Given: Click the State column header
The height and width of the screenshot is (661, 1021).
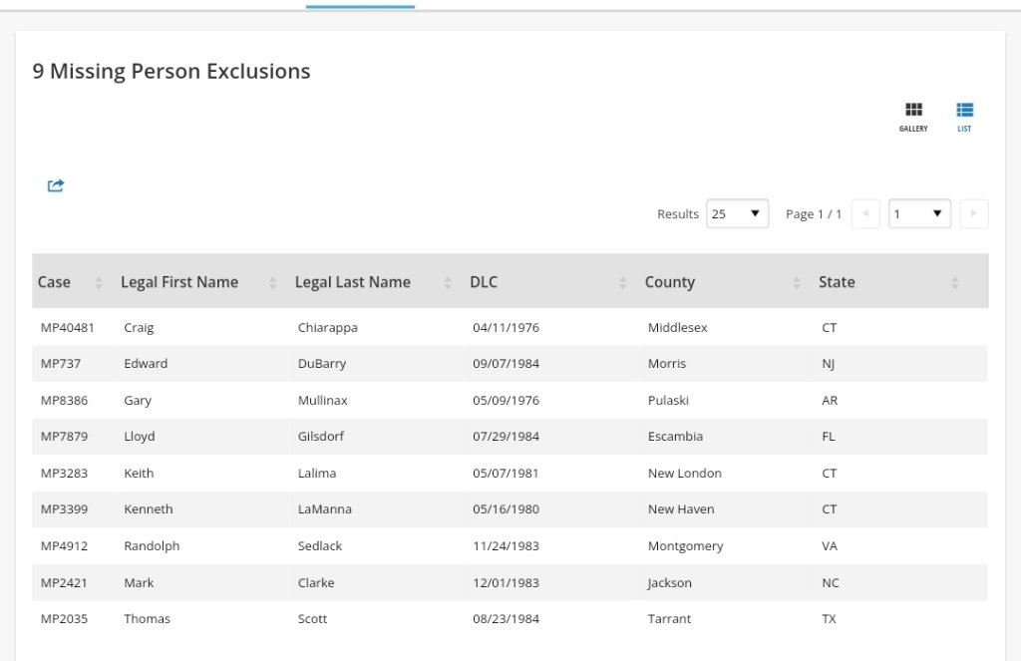Looking at the screenshot, I should click(837, 282).
